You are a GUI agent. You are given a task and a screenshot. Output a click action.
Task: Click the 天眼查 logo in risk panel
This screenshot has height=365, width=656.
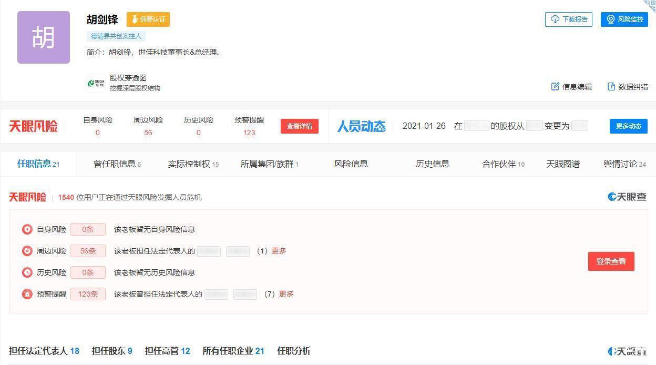tap(627, 197)
